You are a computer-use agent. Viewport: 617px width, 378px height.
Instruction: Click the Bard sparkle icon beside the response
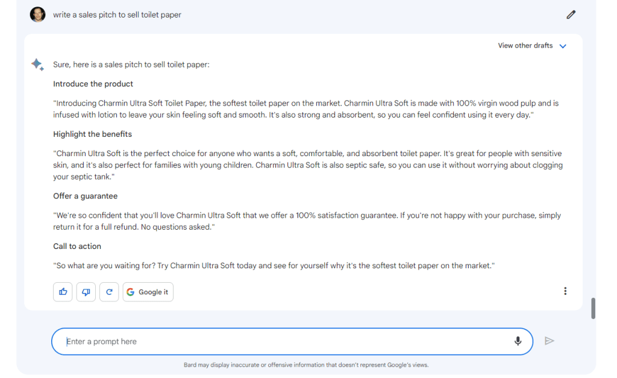click(37, 65)
